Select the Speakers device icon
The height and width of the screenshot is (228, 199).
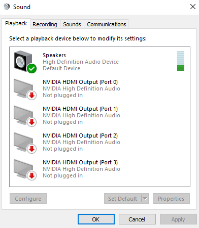pos(25,62)
